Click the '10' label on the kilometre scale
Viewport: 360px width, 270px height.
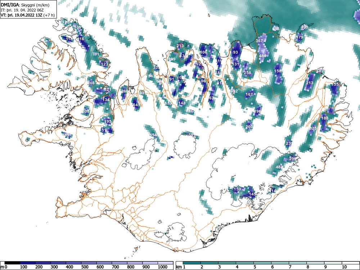point(344,267)
